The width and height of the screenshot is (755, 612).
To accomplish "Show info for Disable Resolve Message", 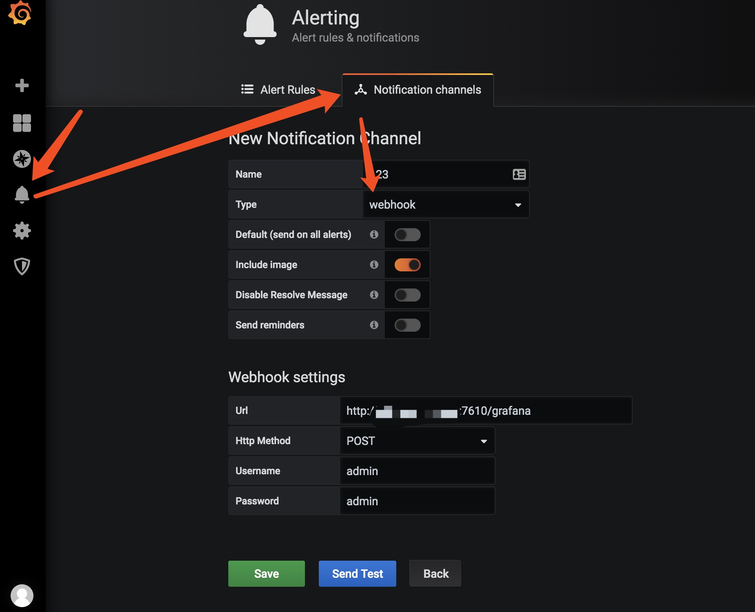I will pos(374,295).
